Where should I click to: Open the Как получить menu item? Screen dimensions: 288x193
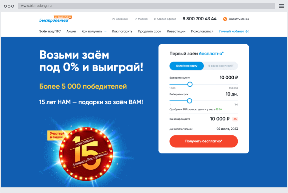point(92,31)
